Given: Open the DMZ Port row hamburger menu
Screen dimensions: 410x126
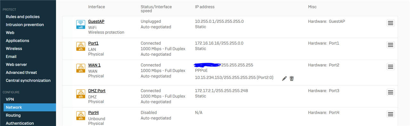Looking at the screenshot, I should [390, 92].
